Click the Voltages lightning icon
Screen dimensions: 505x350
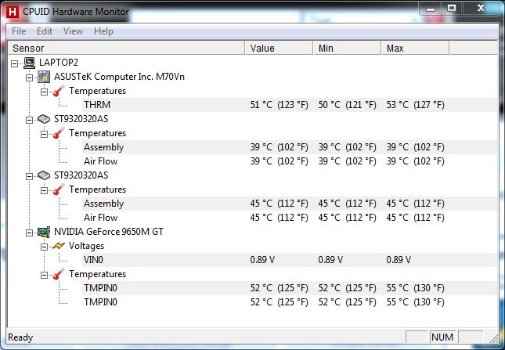click(60, 246)
